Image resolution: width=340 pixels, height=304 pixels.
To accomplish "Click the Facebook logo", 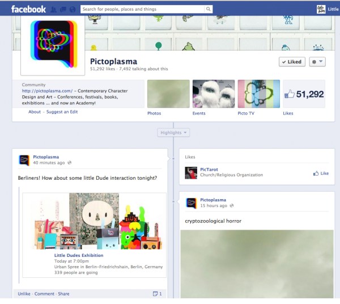I will point(28,9).
